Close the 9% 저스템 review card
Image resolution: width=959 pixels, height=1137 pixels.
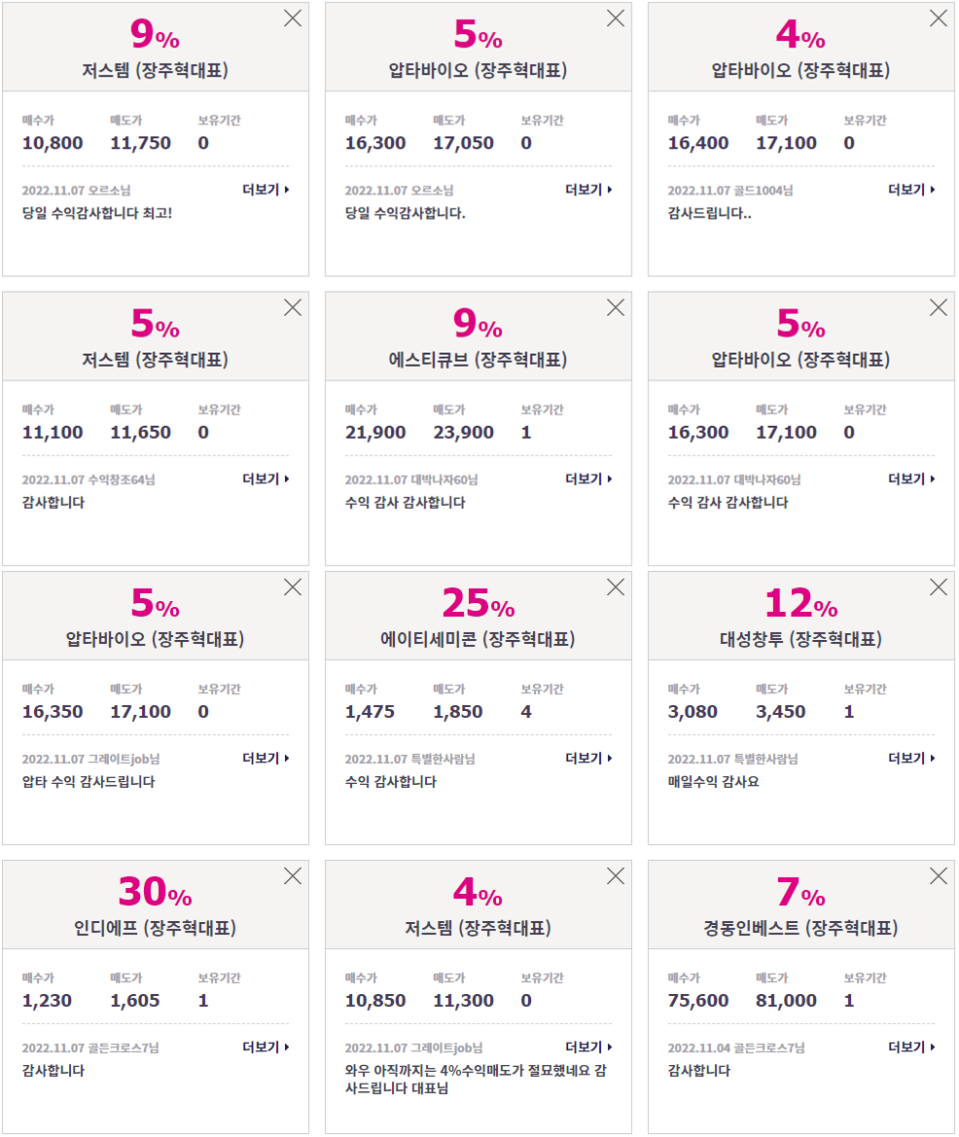(293, 18)
